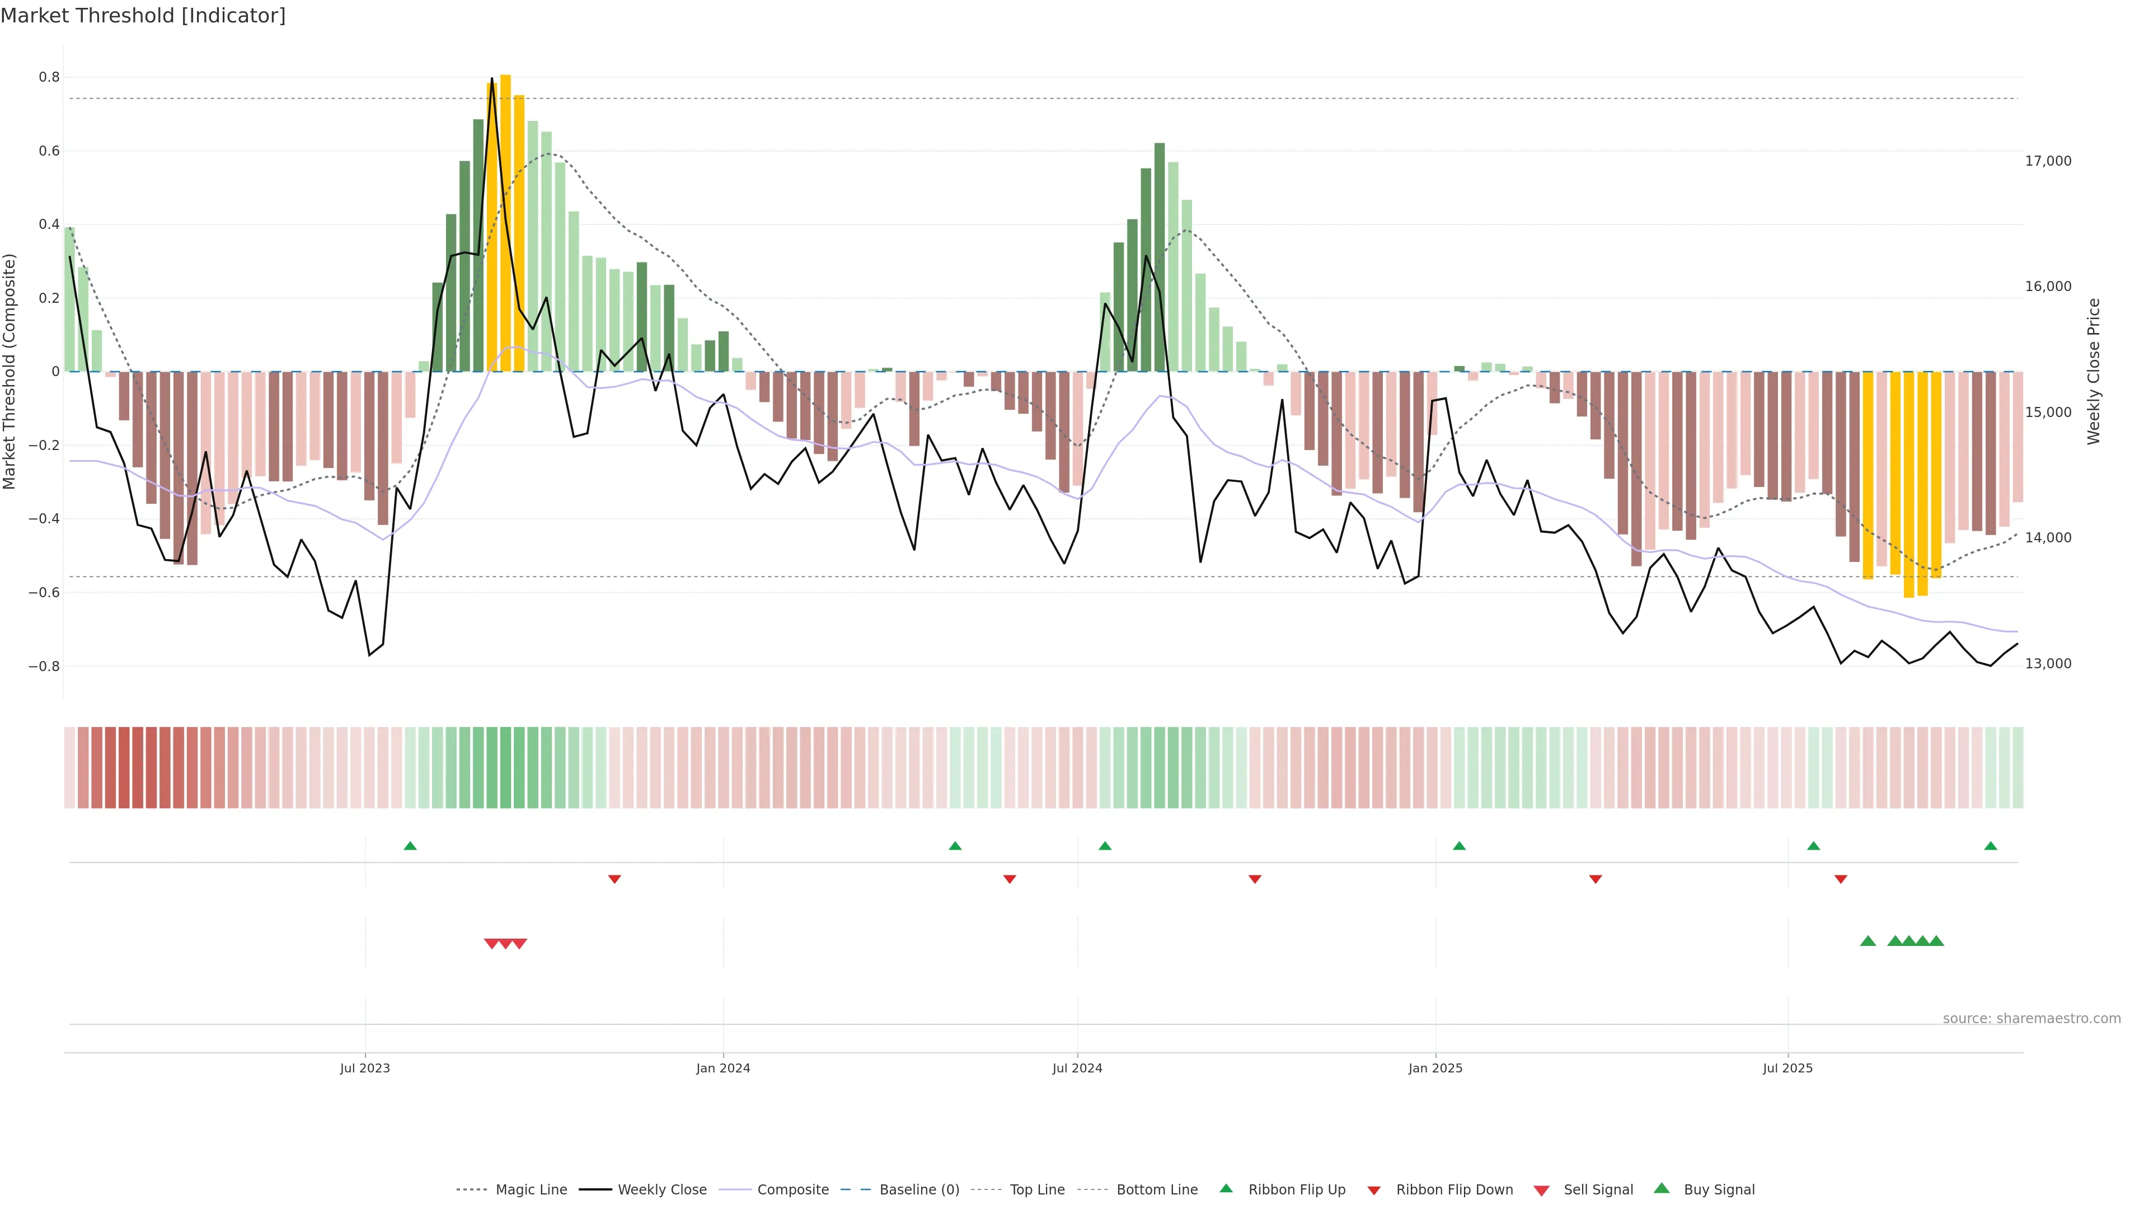Viewport: 2149px width, 1209px height.
Task: Click the Ribbon Flip Up legend triangle
Action: click(x=1226, y=1188)
